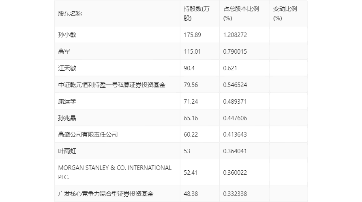The width and height of the screenshot is (362, 202).
Task: Select the value 48.38
Action: [x=191, y=194]
